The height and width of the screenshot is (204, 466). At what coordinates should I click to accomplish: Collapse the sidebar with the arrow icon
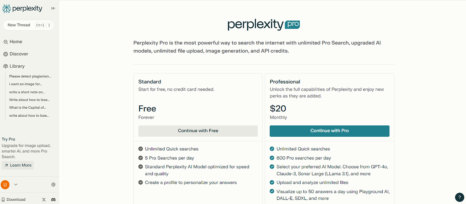(x=53, y=8)
